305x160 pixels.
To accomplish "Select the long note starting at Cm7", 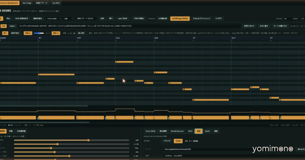I will (x=90, y=83).
